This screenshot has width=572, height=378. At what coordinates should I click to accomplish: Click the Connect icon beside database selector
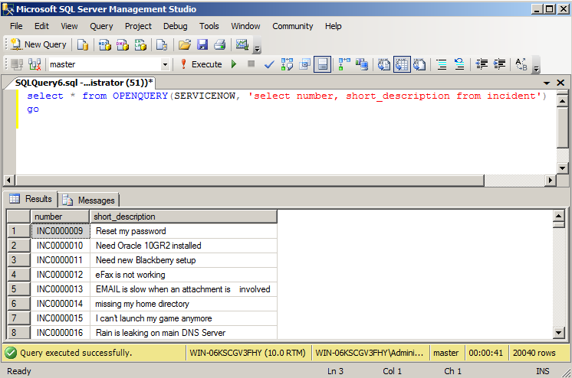click(17, 64)
